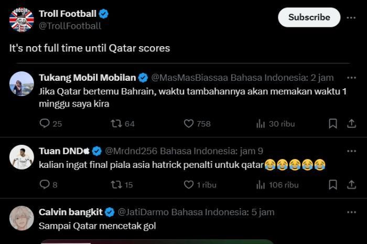Share Tuan DND's tweet

tap(351, 184)
